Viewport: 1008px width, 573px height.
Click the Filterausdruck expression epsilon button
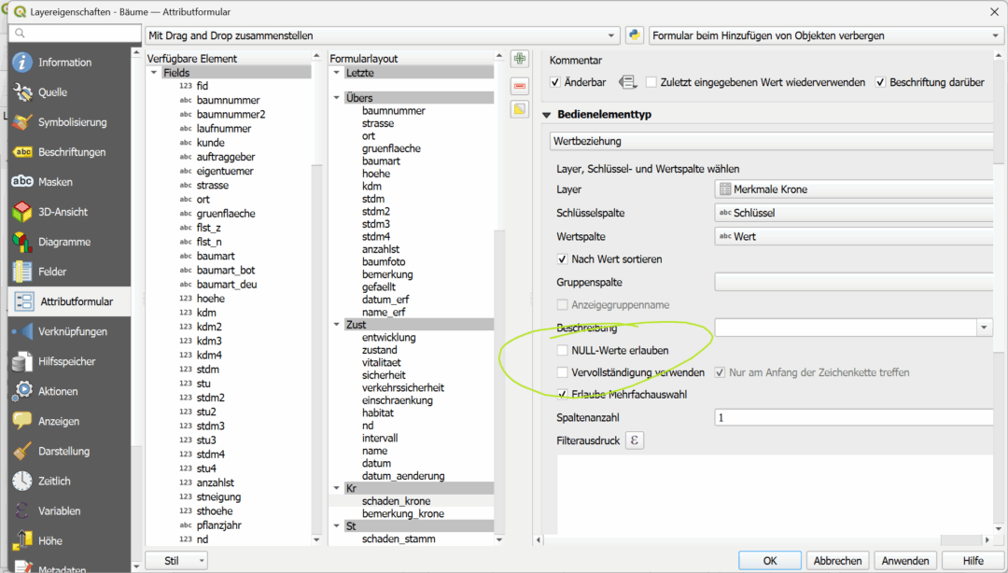point(635,440)
